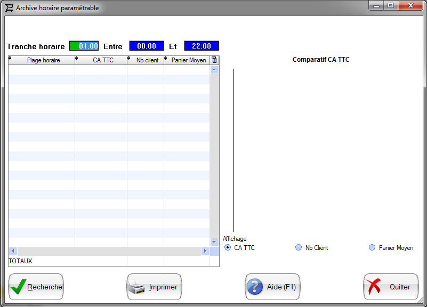Click the sort arrow icon on Panier Moyen column
Image resolution: width=427 pixels, height=307 pixels.
click(166, 59)
